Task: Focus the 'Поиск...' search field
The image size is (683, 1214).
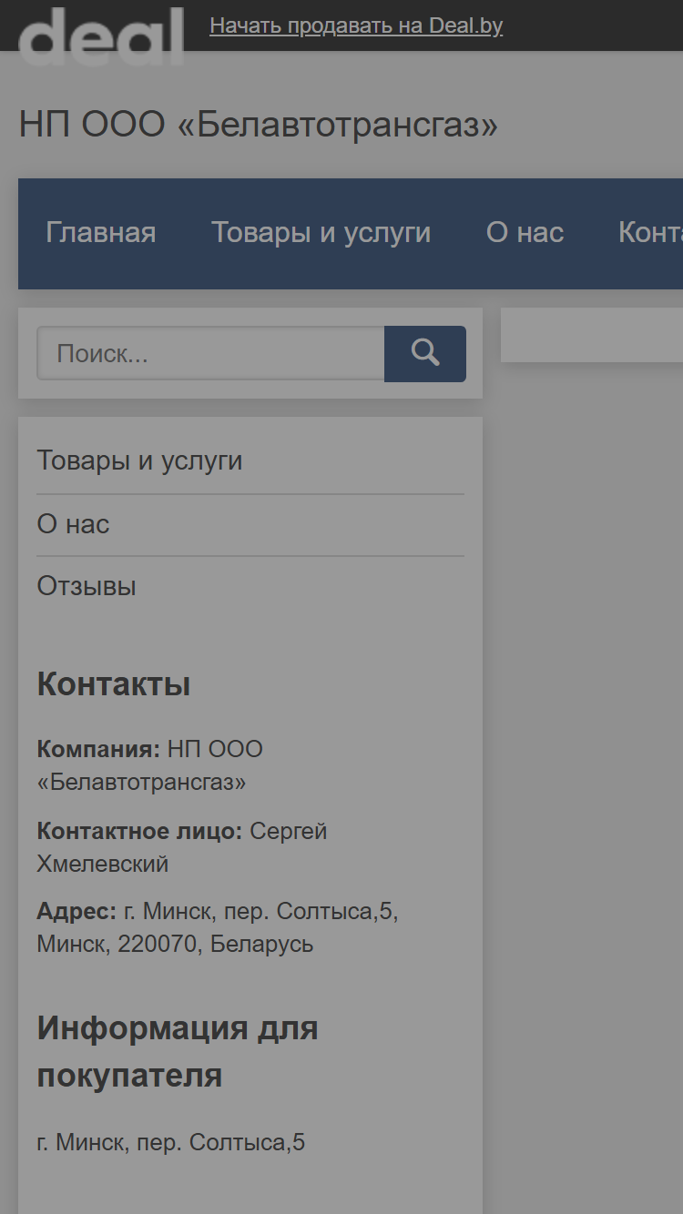Action: 210,354
